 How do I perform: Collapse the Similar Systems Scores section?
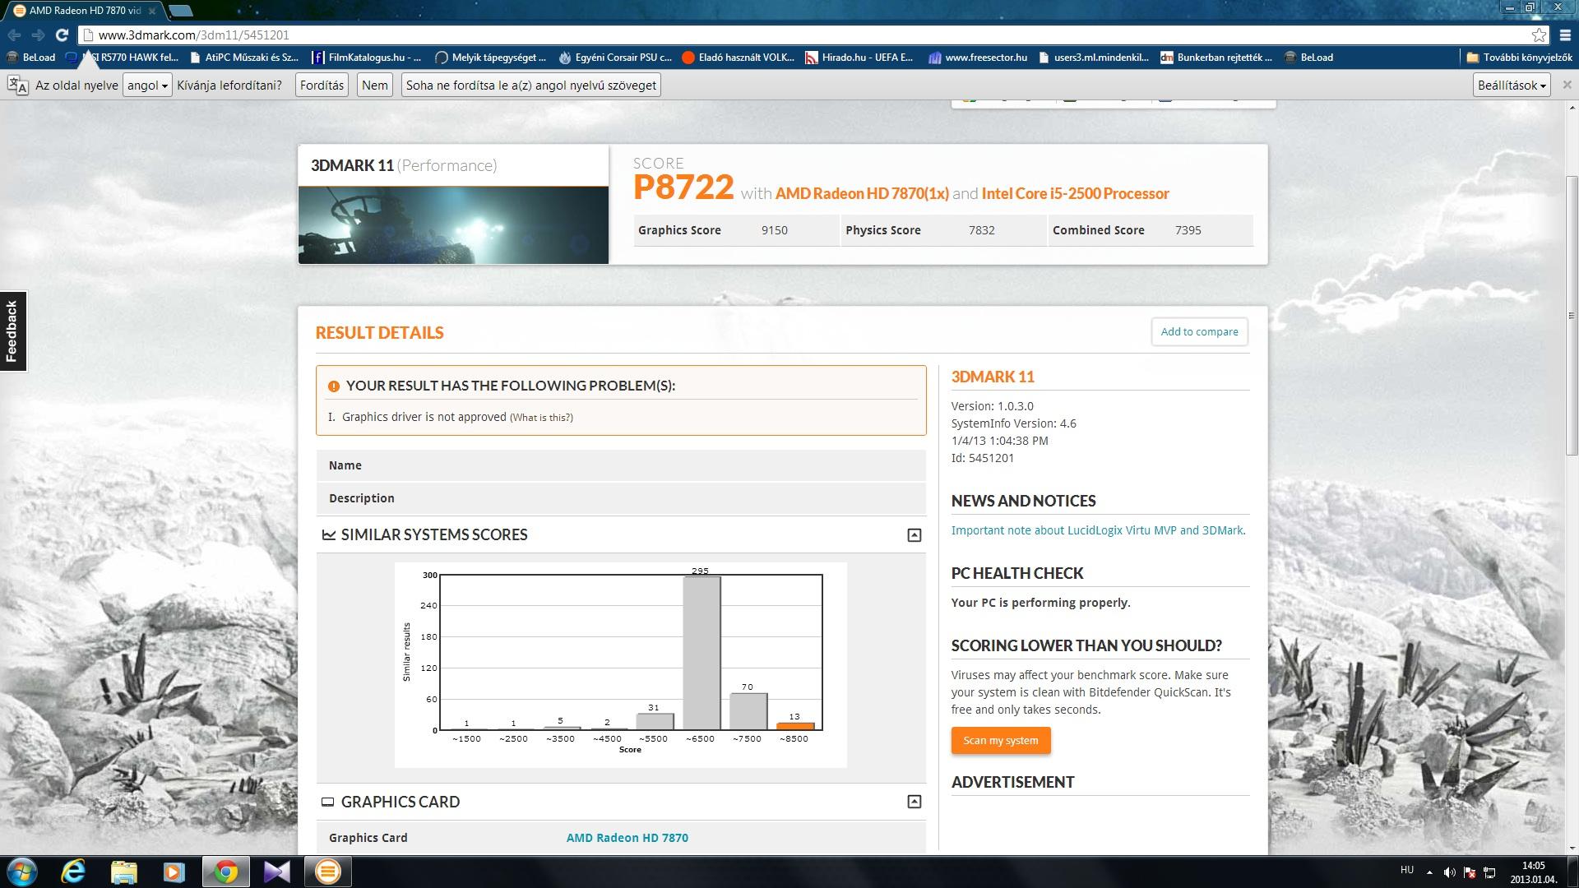pyautogui.click(x=914, y=535)
